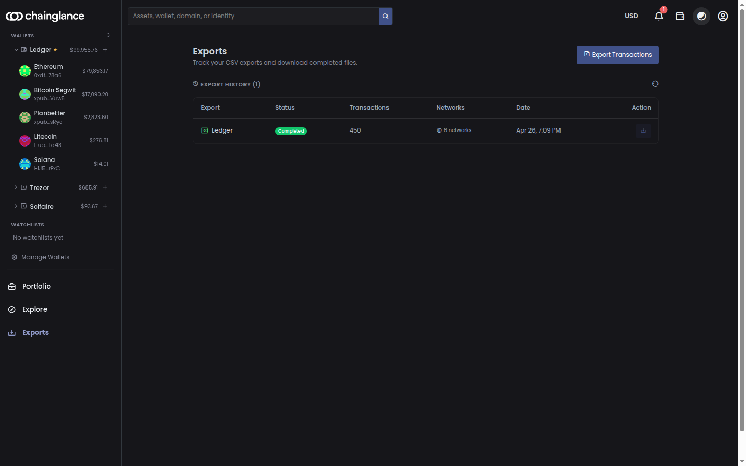
Task: Add an address to the Trezor wallet
Action: [x=105, y=187]
